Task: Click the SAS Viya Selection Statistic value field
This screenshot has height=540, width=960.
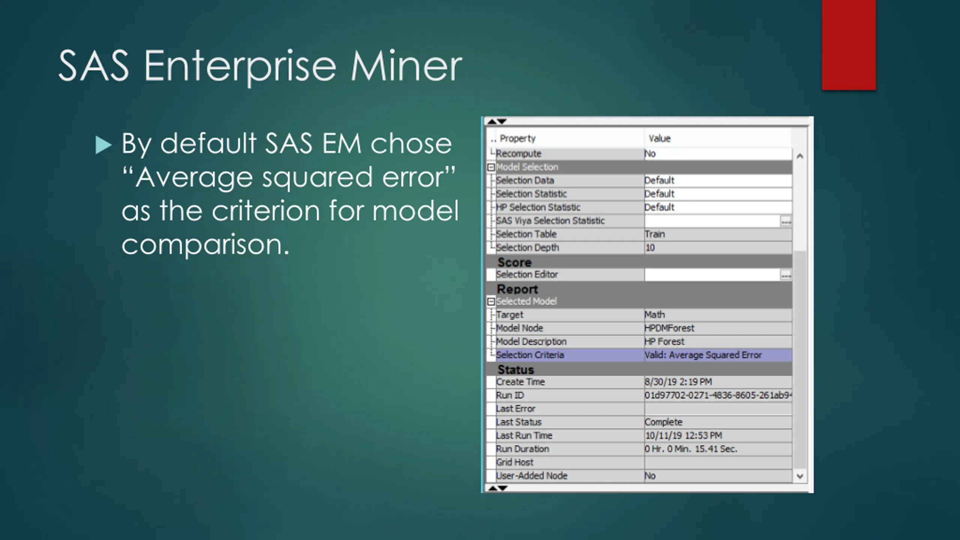Action: click(712, 221)
